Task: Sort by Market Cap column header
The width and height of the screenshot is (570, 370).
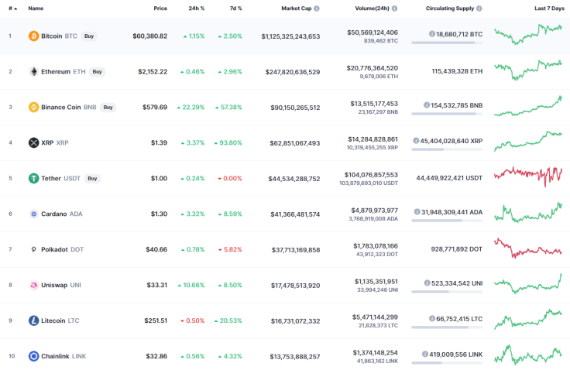Action: [x=297, y=9]
